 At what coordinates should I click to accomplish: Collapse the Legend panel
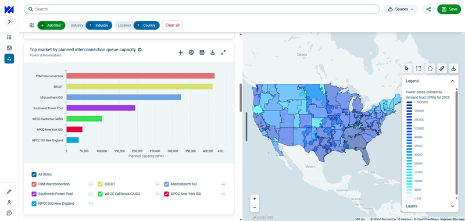pos(452,81)
